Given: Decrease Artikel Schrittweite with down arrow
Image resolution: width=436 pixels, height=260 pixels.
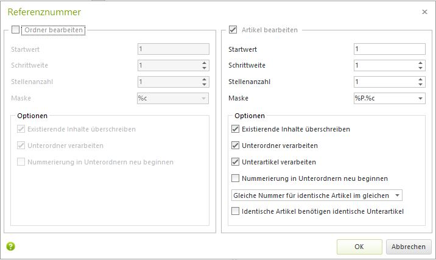Looking at the screenshot, I should coord(420,68).
